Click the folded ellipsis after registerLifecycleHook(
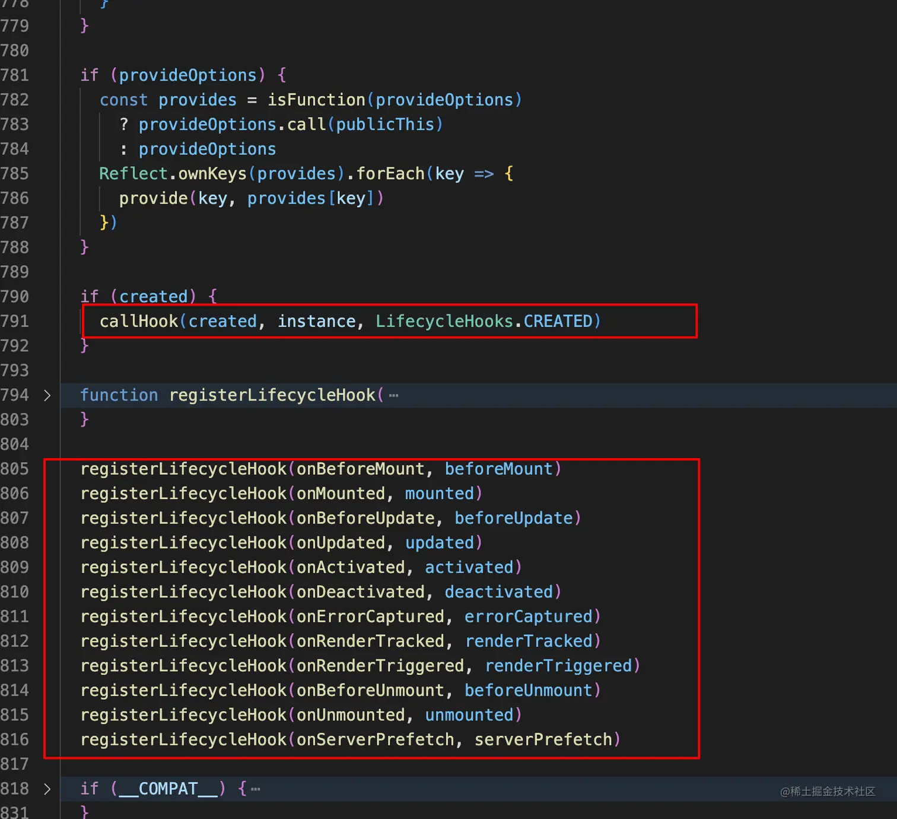Viewport: 897px width, 819px height. point(394,396)
